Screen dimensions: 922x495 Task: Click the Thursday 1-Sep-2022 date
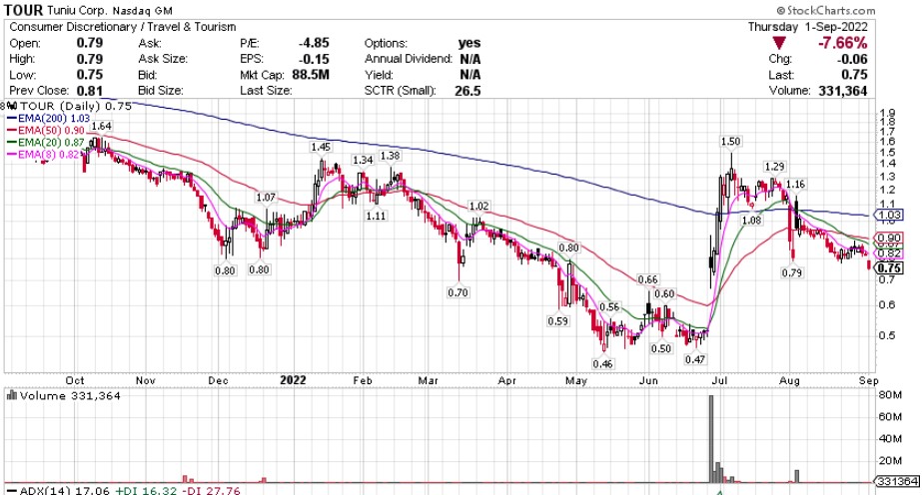coord(807,27)
